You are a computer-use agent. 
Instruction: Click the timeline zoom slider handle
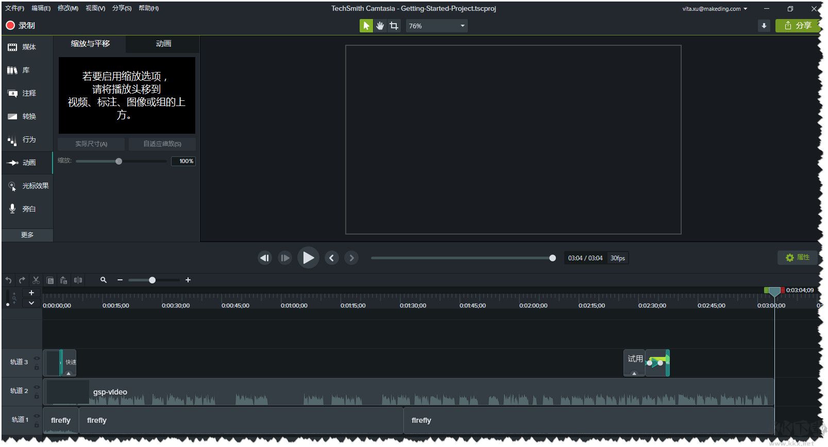pyautogui.click(x=152, y=280)
